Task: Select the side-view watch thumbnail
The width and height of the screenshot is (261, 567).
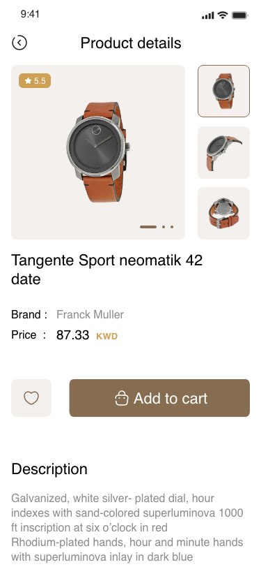Action: point(223,152)
